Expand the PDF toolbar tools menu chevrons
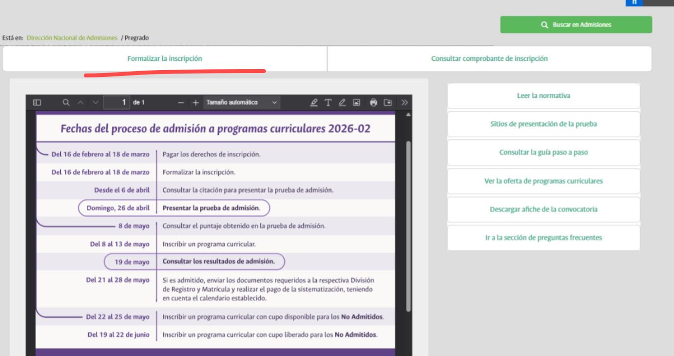This screenshot has height=356, width=674. [x=403, y=103]
